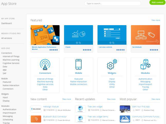Open the Mendix Application Performance Monitor title
The height and width of the screenshot is (124, 166).
[44, 48]
